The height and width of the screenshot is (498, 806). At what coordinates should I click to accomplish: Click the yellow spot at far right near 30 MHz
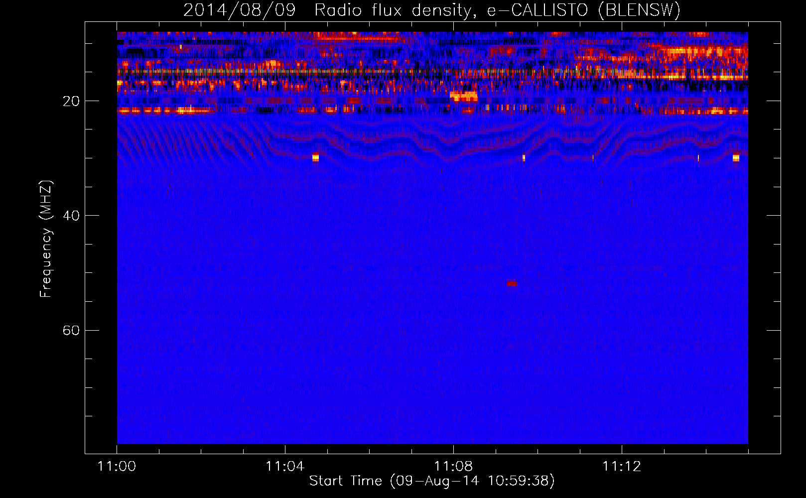pos(736,158)
